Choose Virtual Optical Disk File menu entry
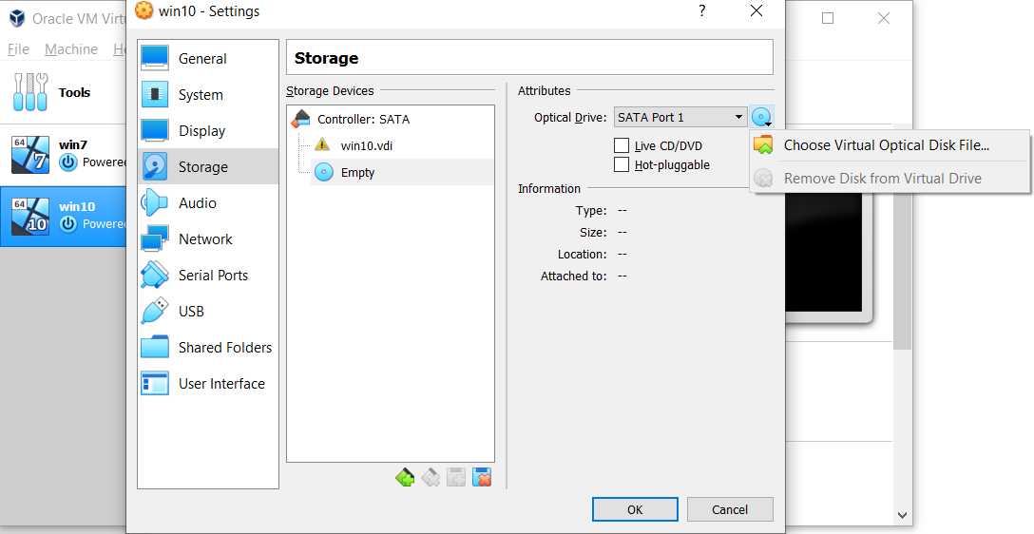Screen dimensions: 1034x534 pos(890,145)
